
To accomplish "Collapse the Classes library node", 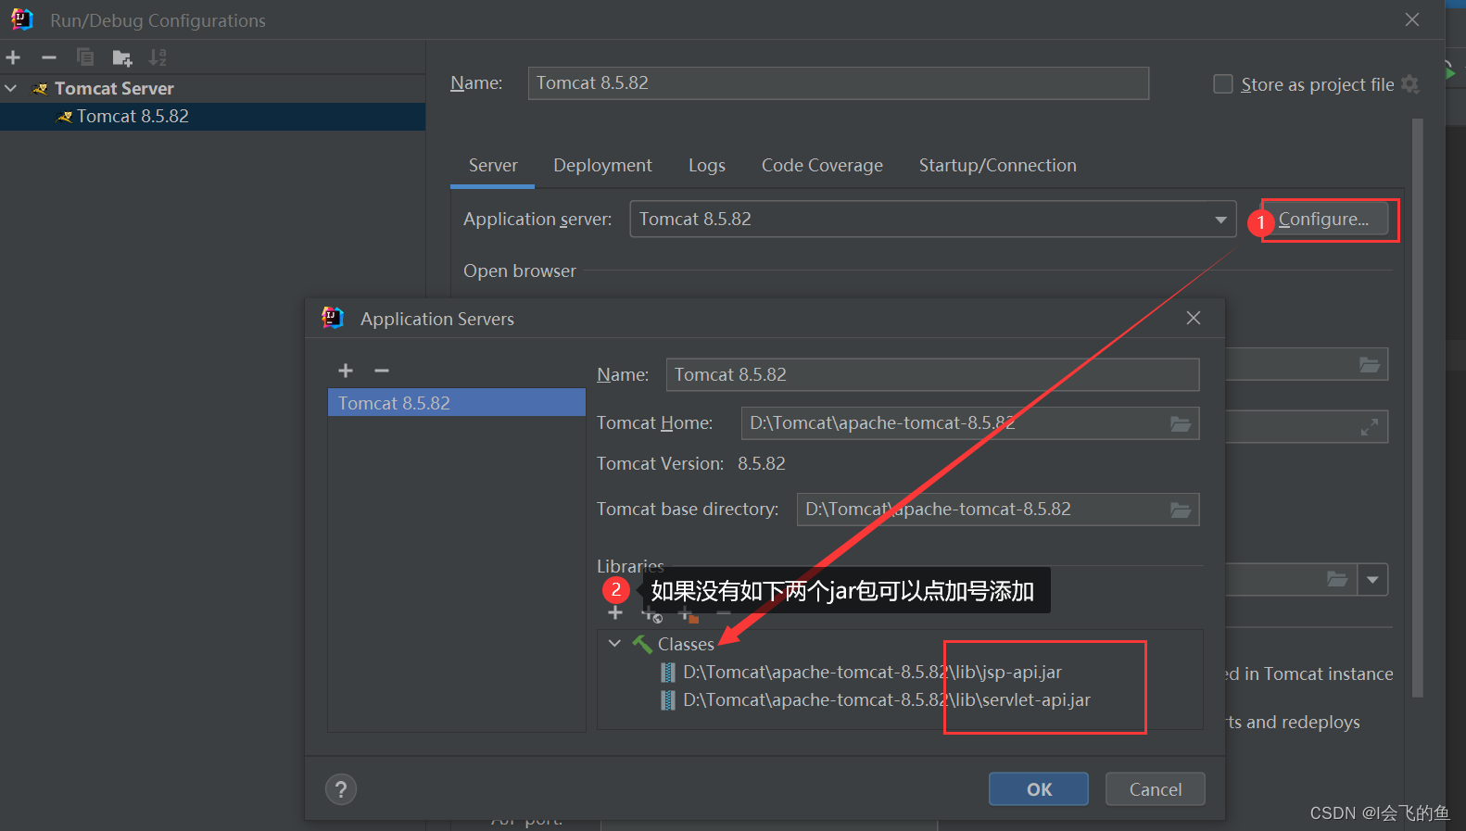I will point(614,643).
